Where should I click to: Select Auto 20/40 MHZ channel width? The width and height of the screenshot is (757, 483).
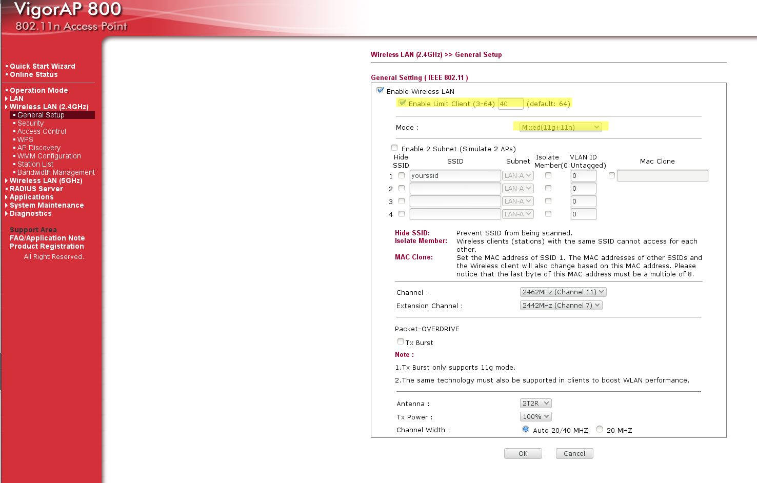526,430
